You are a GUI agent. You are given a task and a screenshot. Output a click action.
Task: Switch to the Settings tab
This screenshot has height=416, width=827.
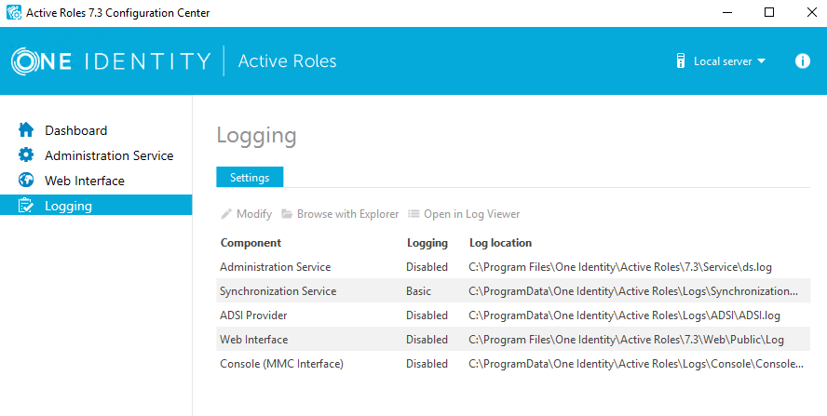click(250, 177)
